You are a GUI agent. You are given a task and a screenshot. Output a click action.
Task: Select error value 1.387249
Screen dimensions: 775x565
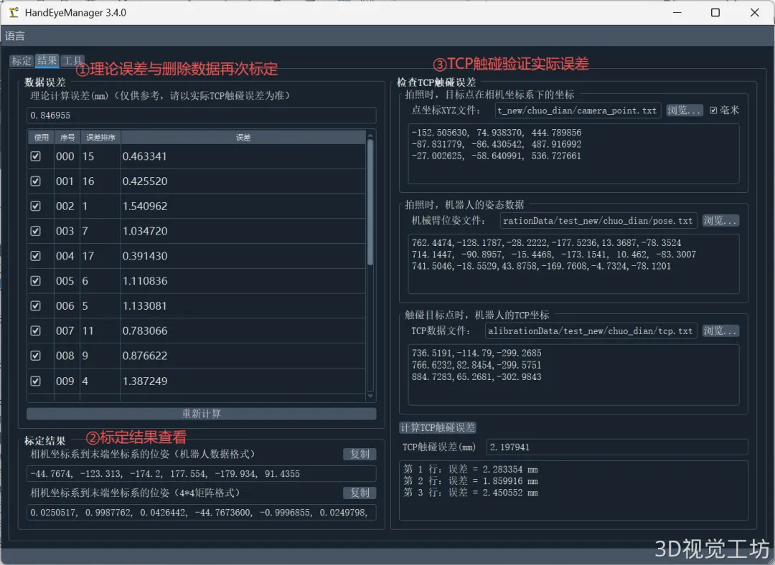coord(145,381)
